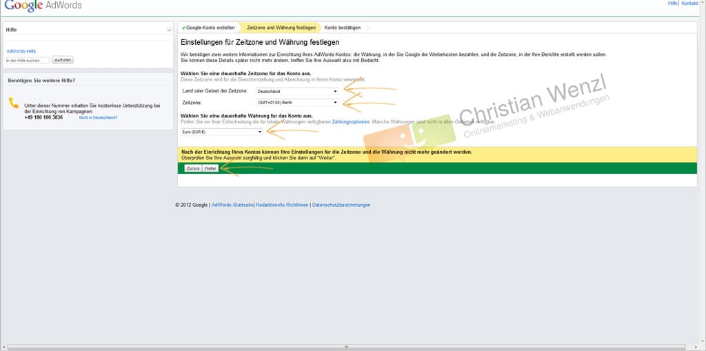Click the Google AdWords logo
This screenshot has width=706, height=351.
click(x=42, y=6)
